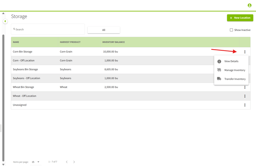Select Manage Inventory menu entry
Viewport: 256px width, 166px height.
231,70
